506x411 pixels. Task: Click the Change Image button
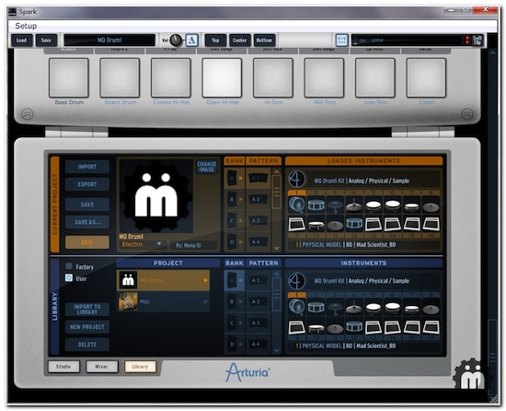[x=206, y=167]
